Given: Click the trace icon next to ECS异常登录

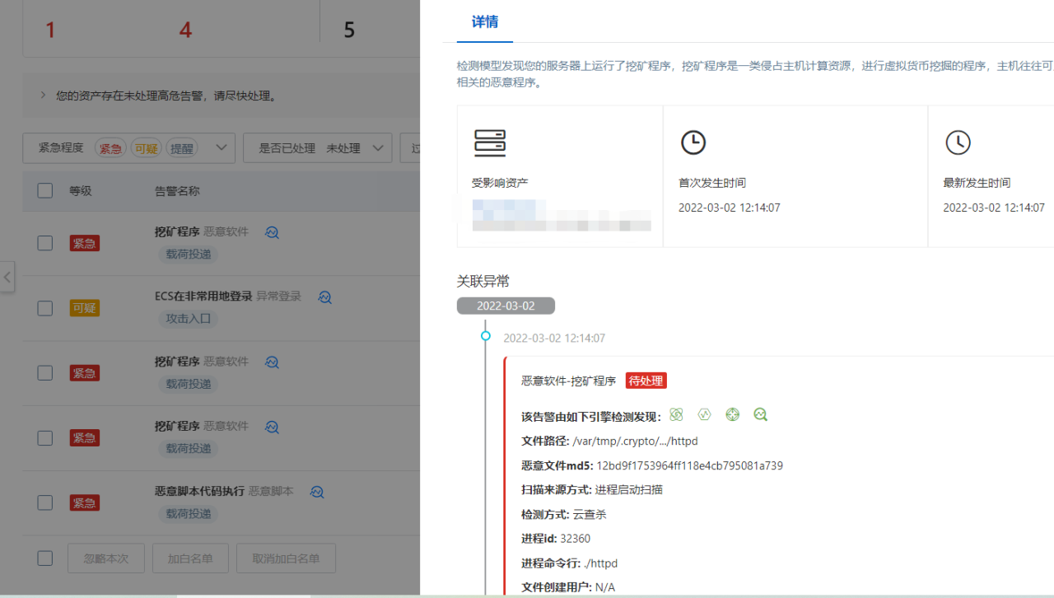Looking at the screenshot, I should 324,297.
